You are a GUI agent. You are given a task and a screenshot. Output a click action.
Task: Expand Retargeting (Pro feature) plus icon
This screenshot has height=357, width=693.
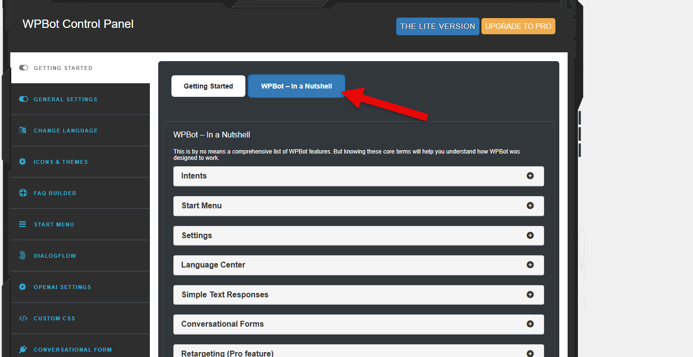(530, 353)
